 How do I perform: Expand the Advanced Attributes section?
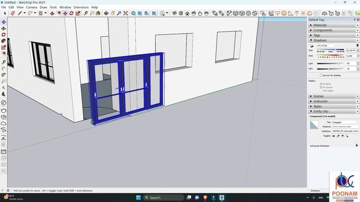[x=320, y=146]
